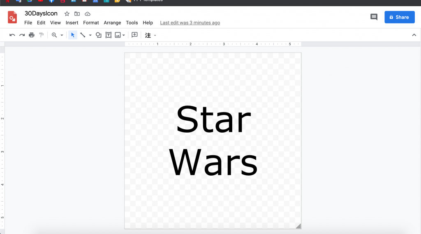Activate the Paint format tool
Screen dimensions: 421x234
click(x=42, y=35)
